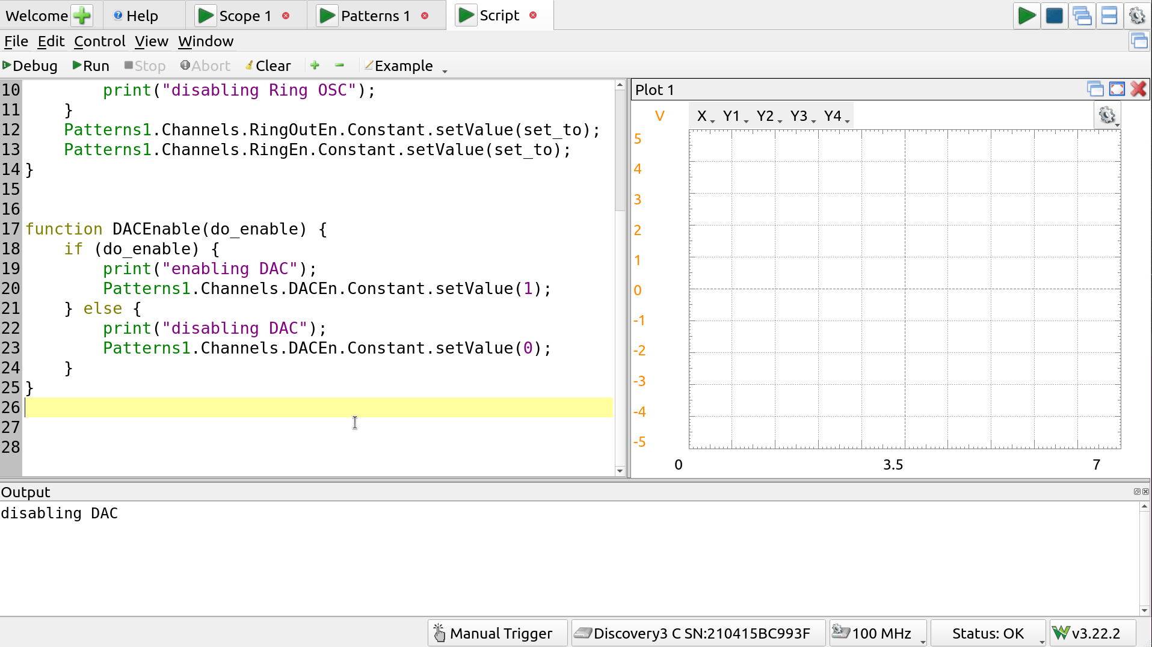Expand the Example dropdown arrow
This screenshot has width=1152, height=647.
(x=445, y=70)
